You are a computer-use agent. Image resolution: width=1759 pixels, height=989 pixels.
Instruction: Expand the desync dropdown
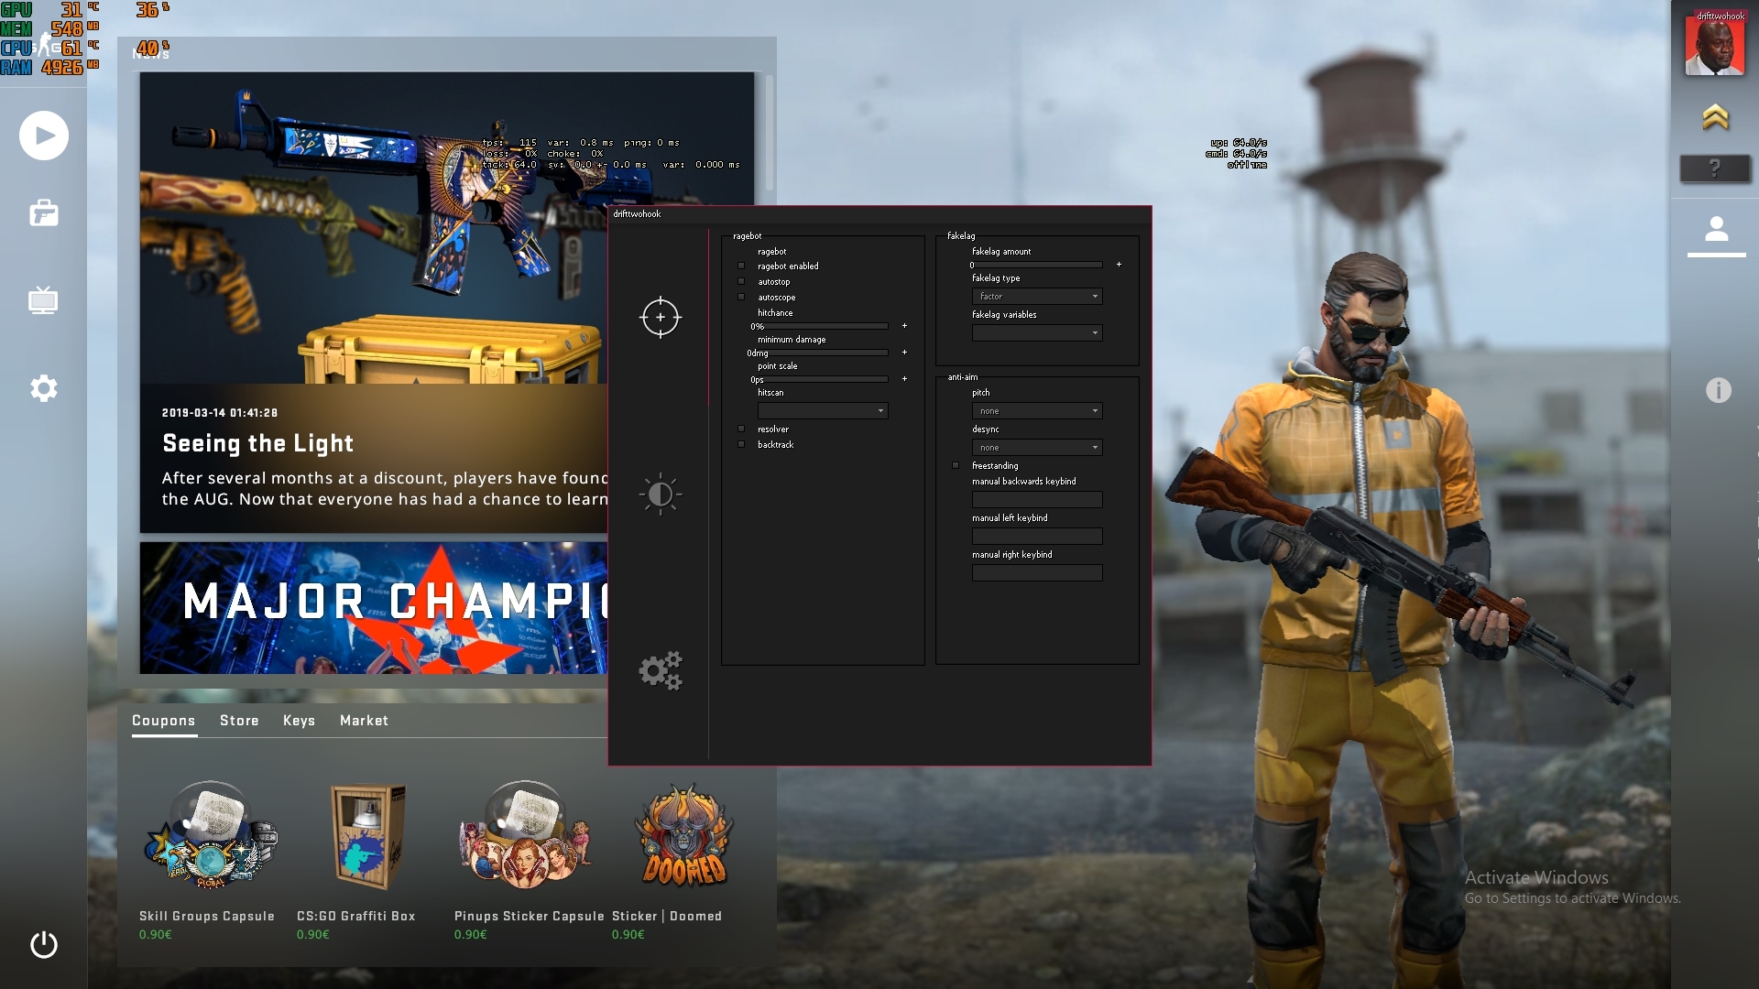(x=1036, y=448)
